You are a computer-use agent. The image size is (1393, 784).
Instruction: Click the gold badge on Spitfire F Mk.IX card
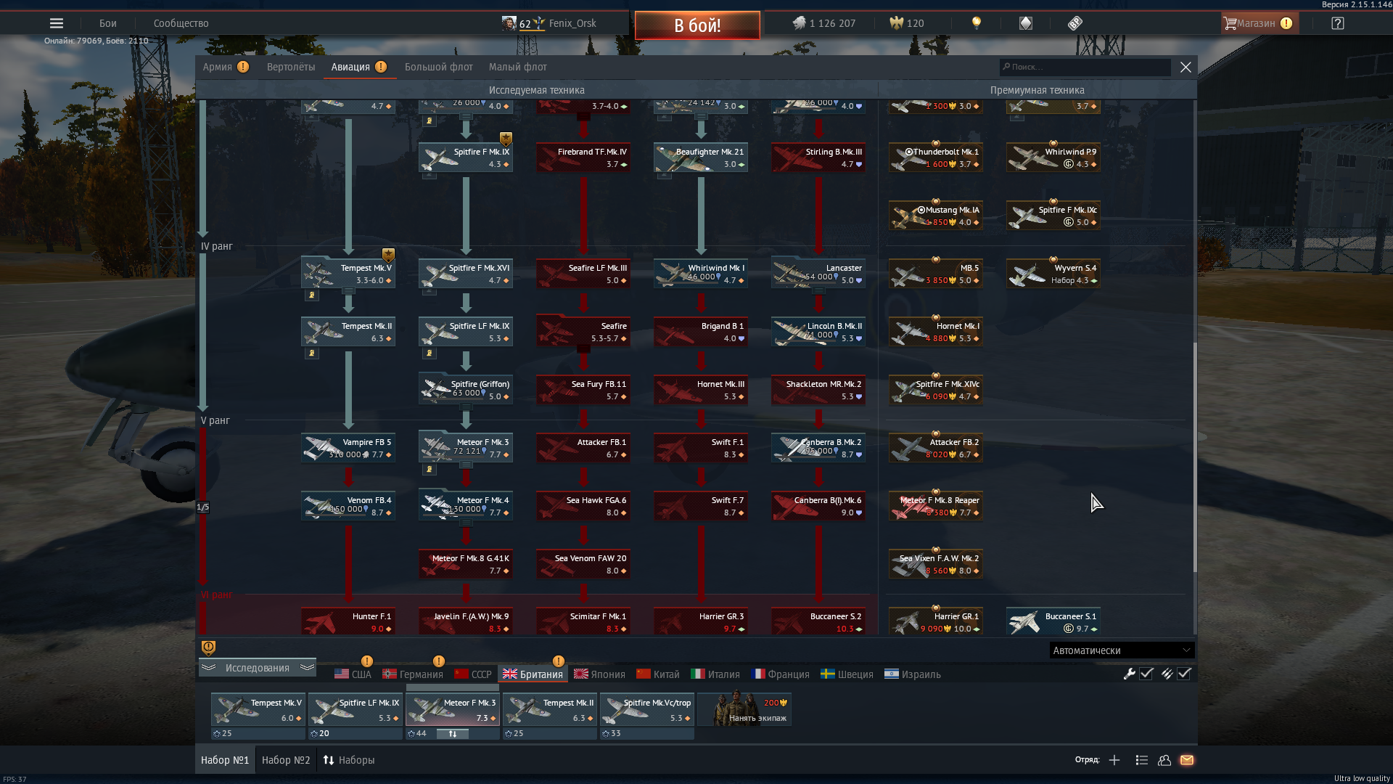tap(506, 139)
